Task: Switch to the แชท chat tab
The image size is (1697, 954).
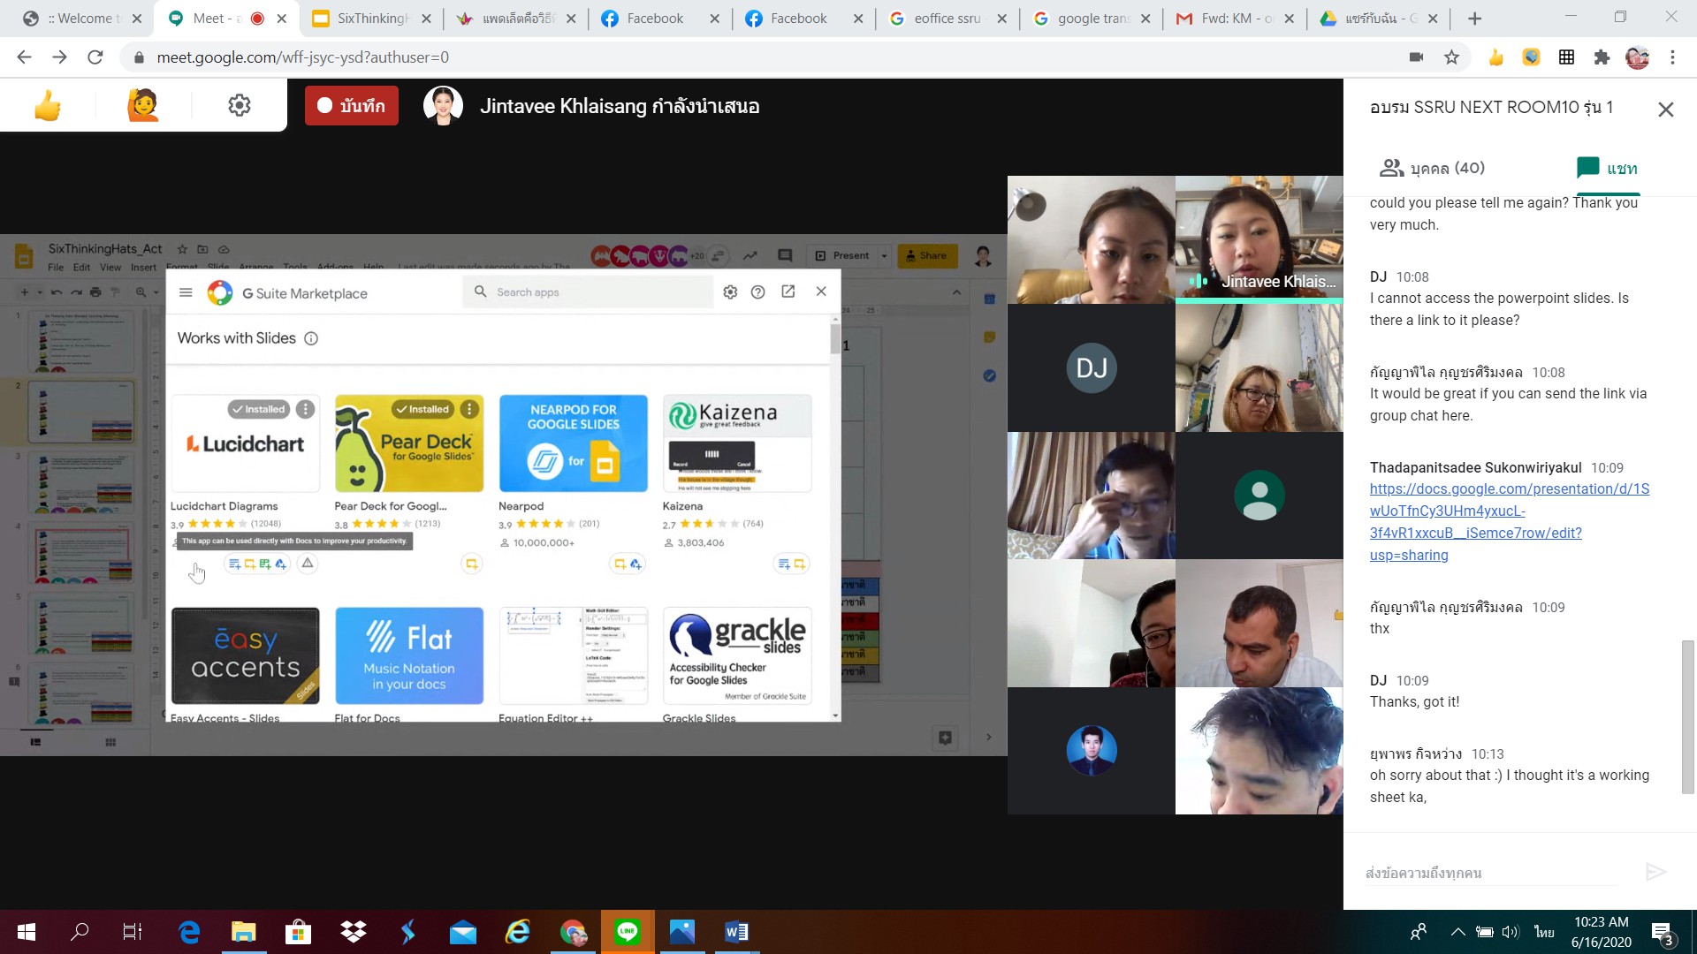Action: tap(1607, 168)
